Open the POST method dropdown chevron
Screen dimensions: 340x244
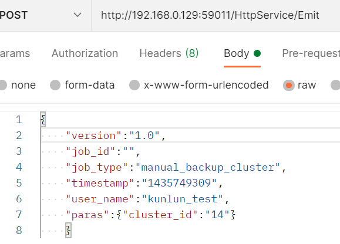78,15
